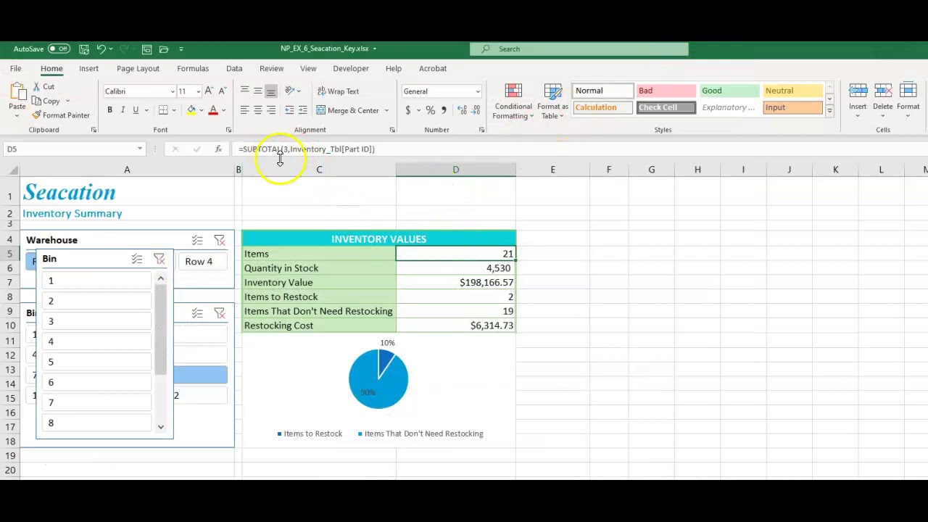The height and width of the screenshot is (522, 928).
Task: Select the Inventory Value cell $198,166.57
Action: point(456,282)
